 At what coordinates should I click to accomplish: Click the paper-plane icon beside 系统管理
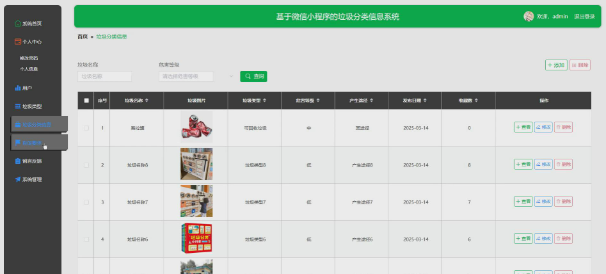tap(17, 179)
